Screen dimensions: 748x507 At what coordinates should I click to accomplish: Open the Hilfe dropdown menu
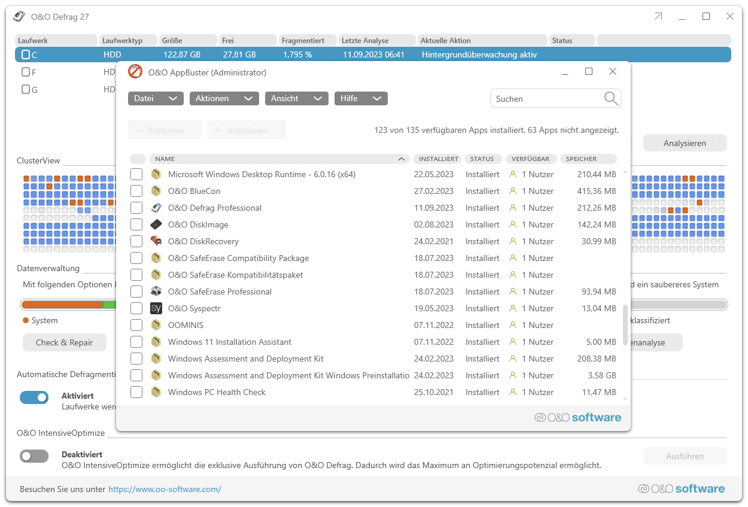pos(361,98)
